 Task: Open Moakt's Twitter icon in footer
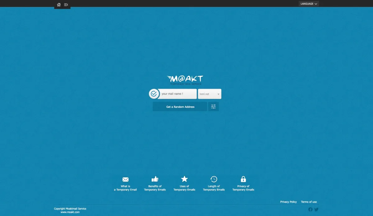[x=316, y=209]
